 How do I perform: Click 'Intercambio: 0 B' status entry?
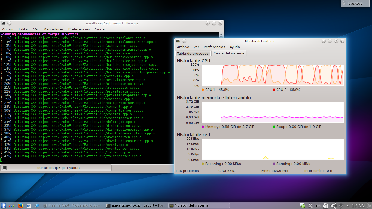(318, 171)
